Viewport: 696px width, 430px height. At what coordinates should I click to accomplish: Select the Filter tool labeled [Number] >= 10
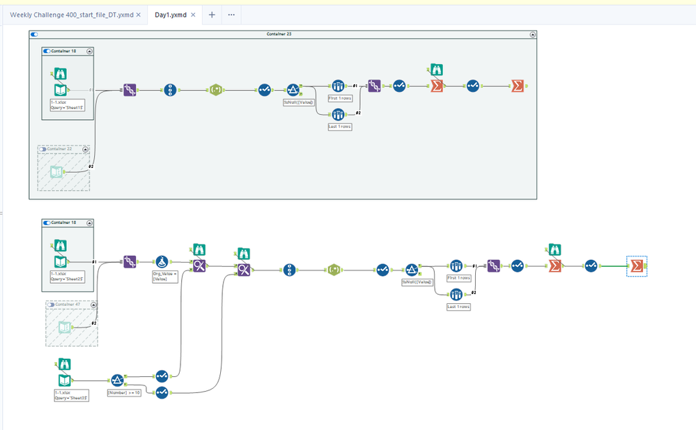117,381
